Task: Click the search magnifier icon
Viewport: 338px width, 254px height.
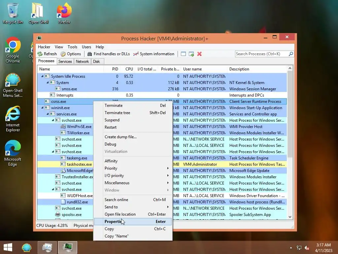Action: click(291, 54)
